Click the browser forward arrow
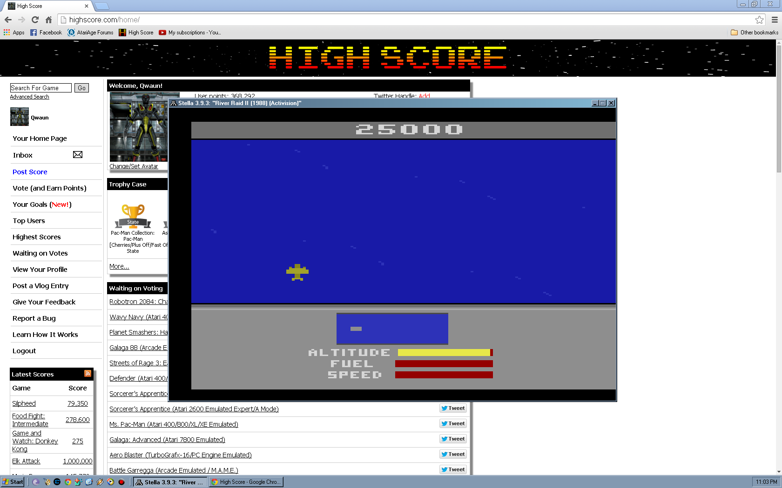 click(x=21, y=20)
